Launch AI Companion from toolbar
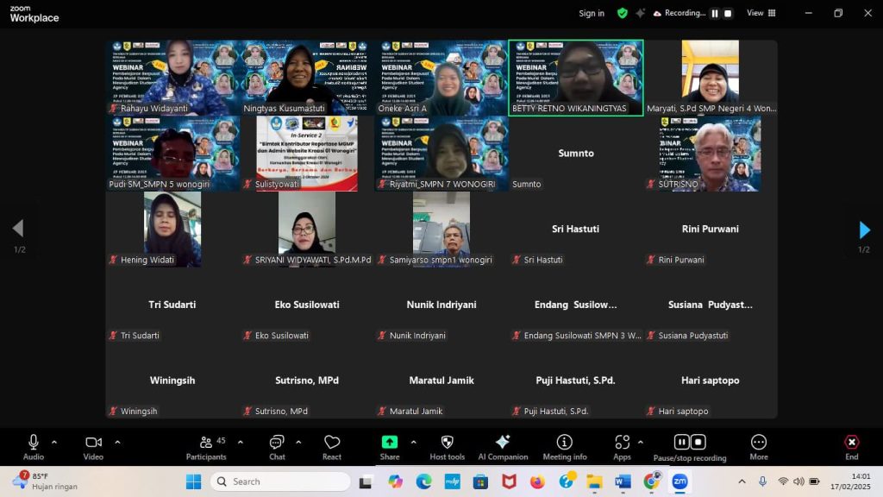Screen dimensions: 883x497 (x=503, y=446)
